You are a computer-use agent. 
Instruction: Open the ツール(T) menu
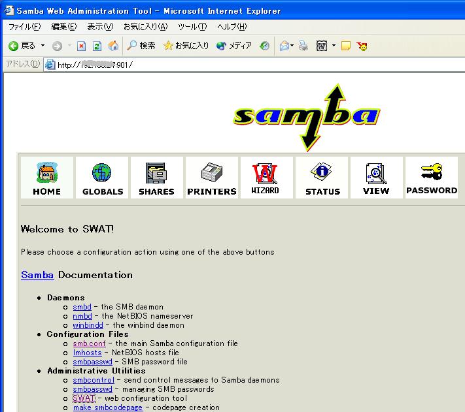[x=192, y=27]
